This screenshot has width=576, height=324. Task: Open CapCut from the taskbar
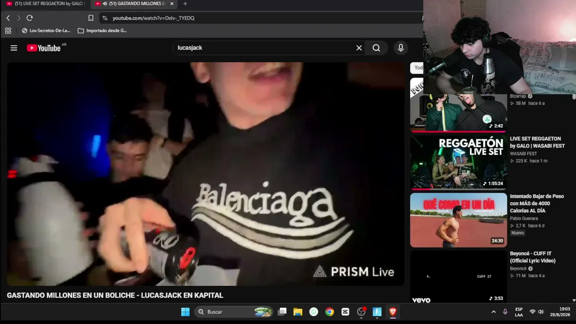click(x=345, y=312)
